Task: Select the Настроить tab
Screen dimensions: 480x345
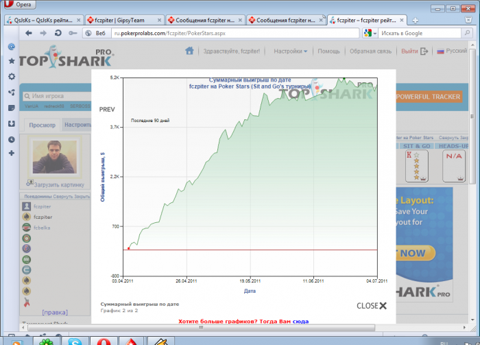Action: coord(77,125)
